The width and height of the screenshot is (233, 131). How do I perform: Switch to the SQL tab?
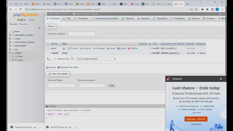tap(67, 19)
